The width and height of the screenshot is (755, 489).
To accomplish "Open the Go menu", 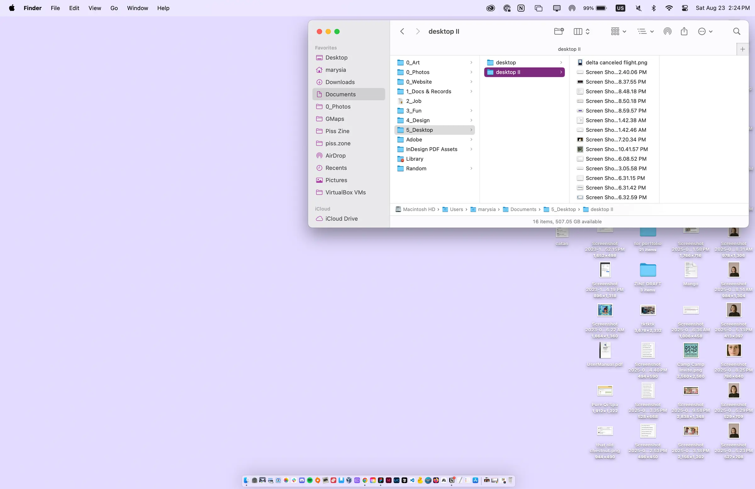I will click(x=114, y=8).
